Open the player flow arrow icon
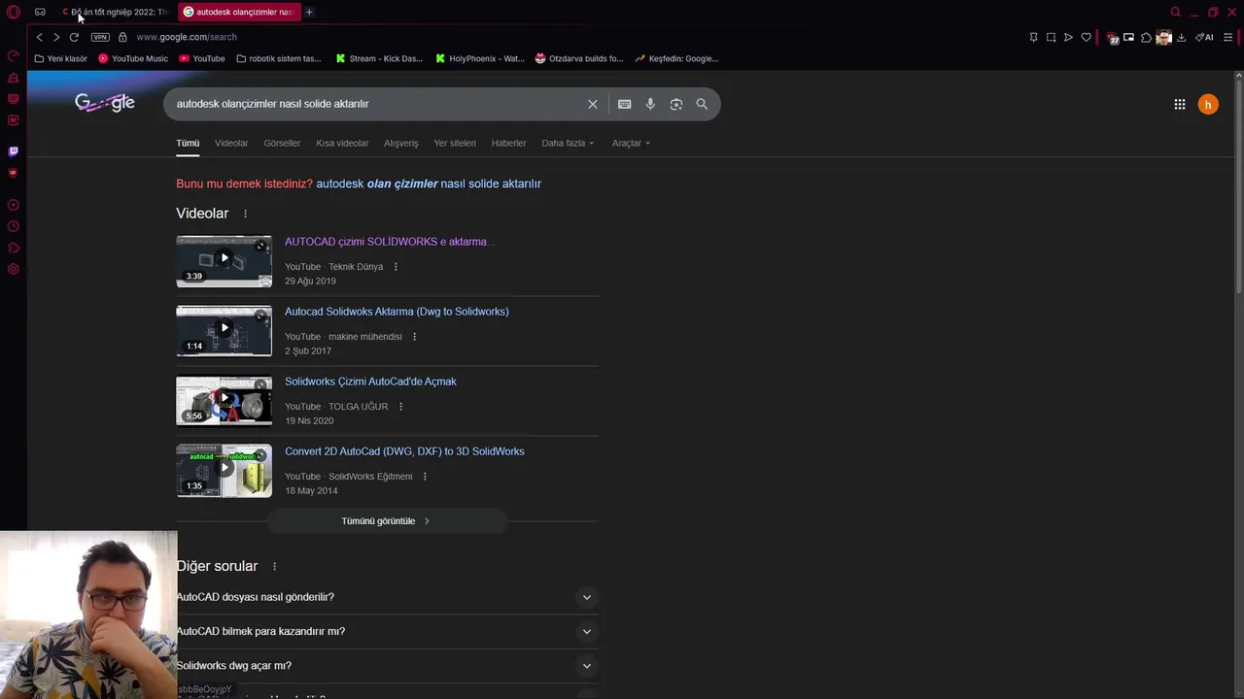Viewport: 1244px width, 699px height. (1068, 37)
